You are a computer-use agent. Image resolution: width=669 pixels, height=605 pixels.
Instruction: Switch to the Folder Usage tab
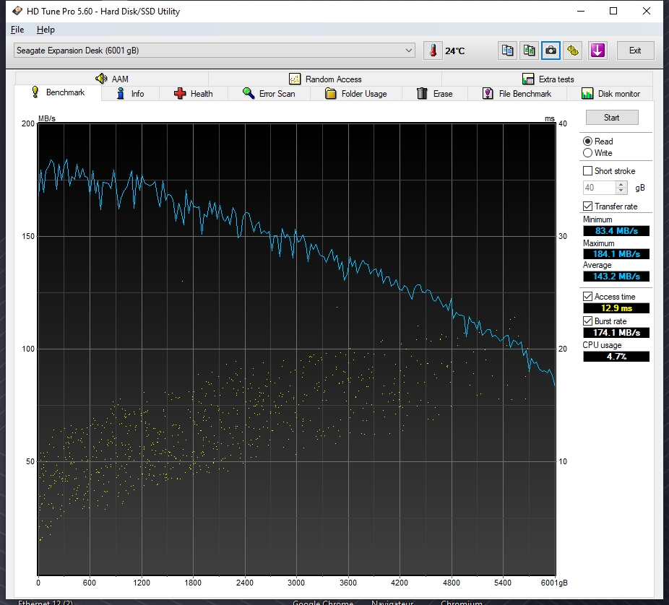tap(356, 94)
